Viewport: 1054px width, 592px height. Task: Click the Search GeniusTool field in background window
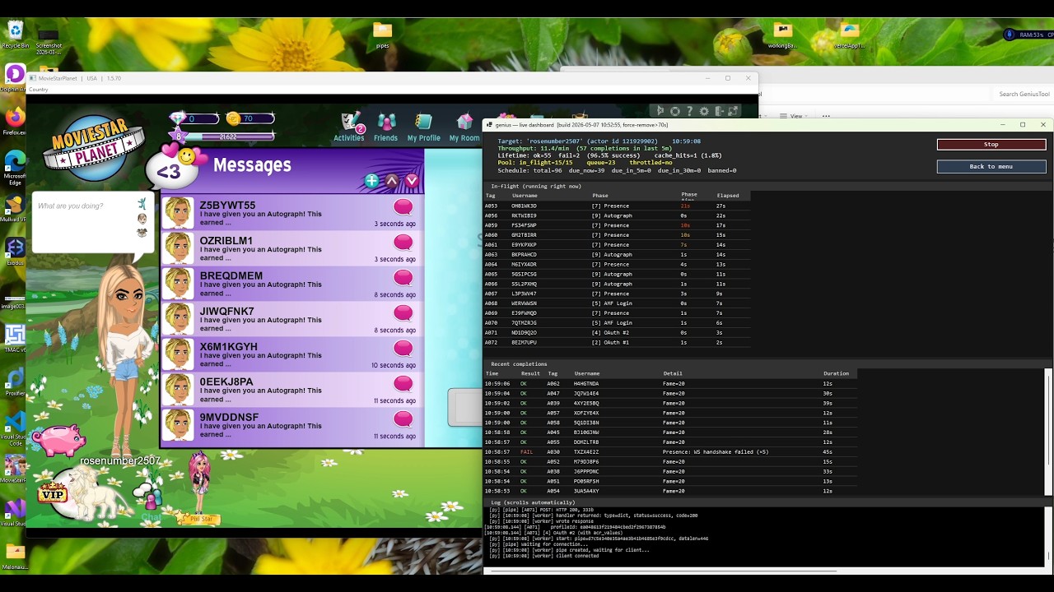point(1023,94)
